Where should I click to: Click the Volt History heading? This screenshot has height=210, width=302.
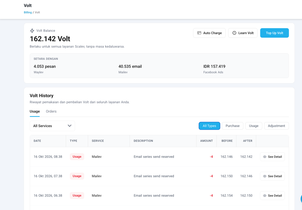[42, 96]
